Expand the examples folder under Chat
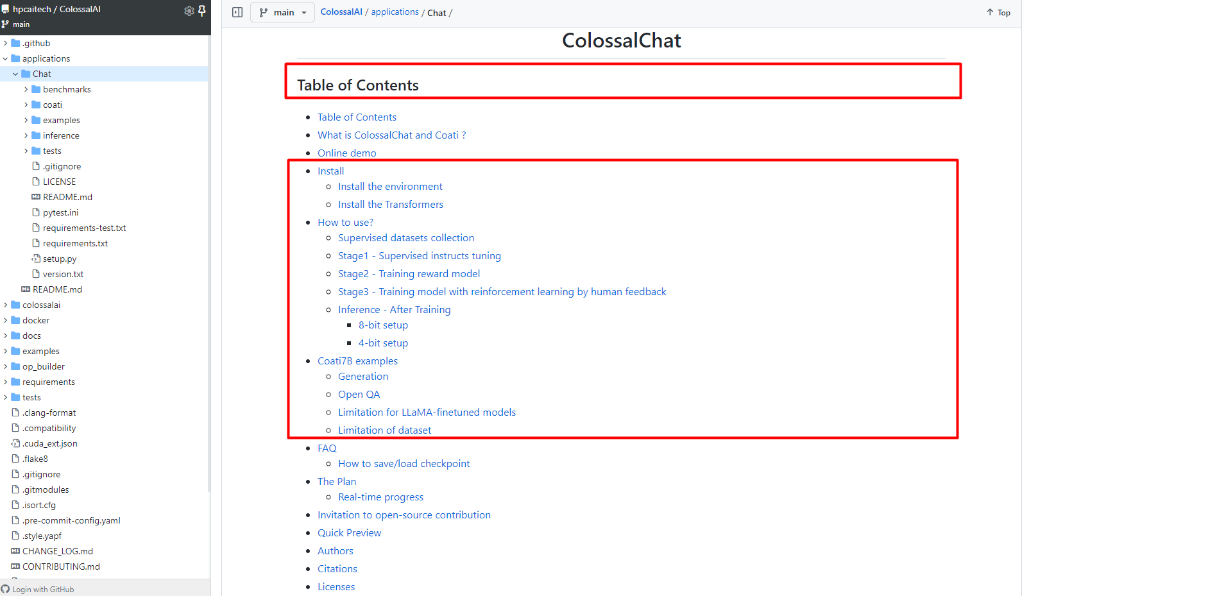 [26, 120]
